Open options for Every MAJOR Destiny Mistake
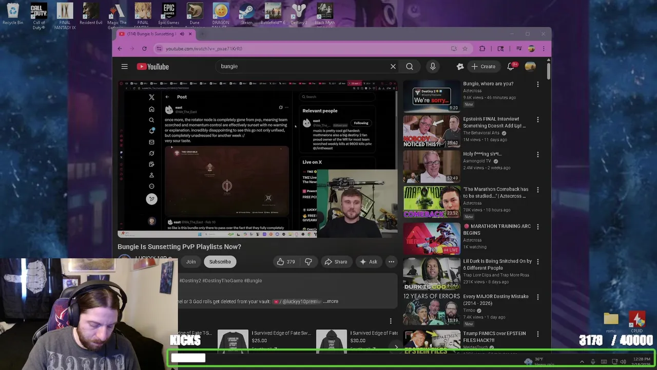 coord(538,298)
